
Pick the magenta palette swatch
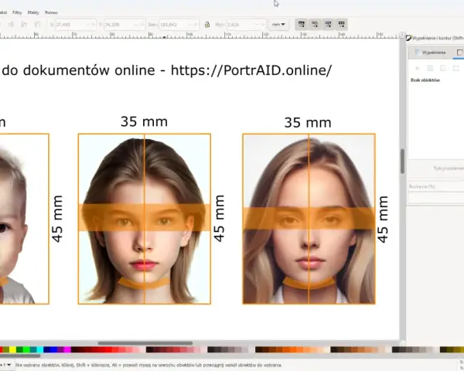coord(67,349)
